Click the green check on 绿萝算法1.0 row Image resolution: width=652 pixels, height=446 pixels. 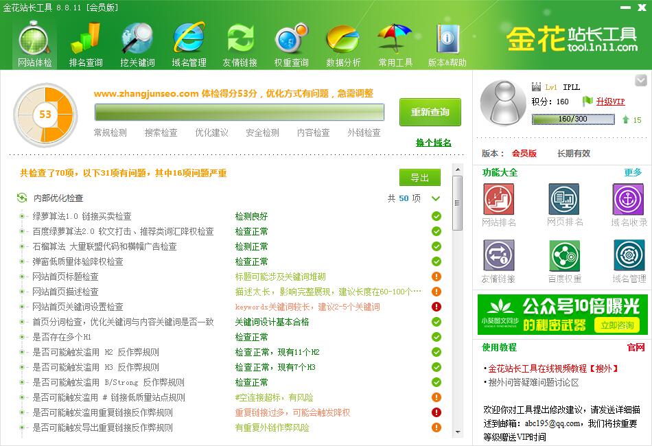pyautogui.click(x=436, y=216)
